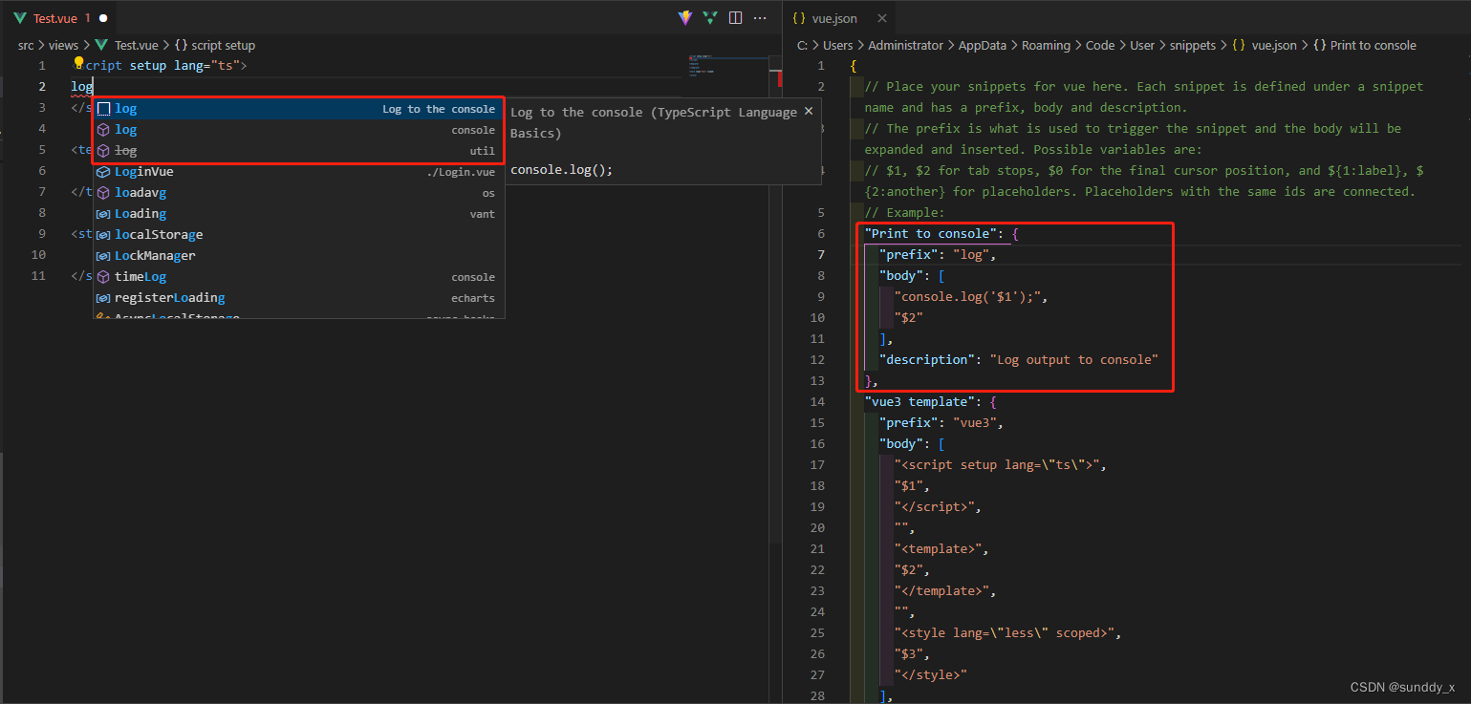The width and height of the screenshot is (1471, 704).
Task: Click line number 14 in vue.json gutter
Action: pos(817,401)
